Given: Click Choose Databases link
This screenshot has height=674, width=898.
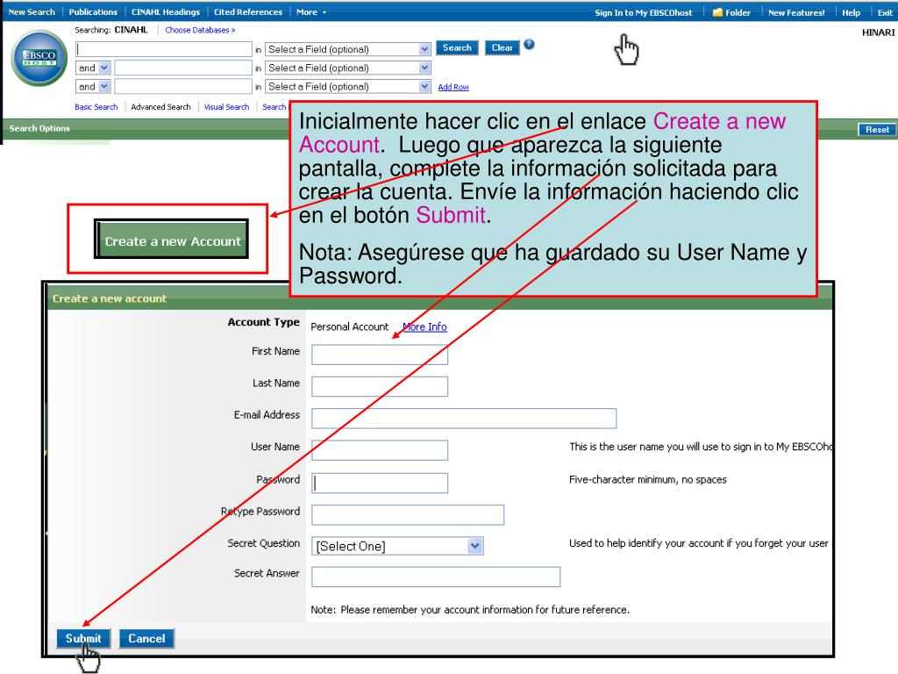Looking at the screenshot, I should (x=200, y=30).
